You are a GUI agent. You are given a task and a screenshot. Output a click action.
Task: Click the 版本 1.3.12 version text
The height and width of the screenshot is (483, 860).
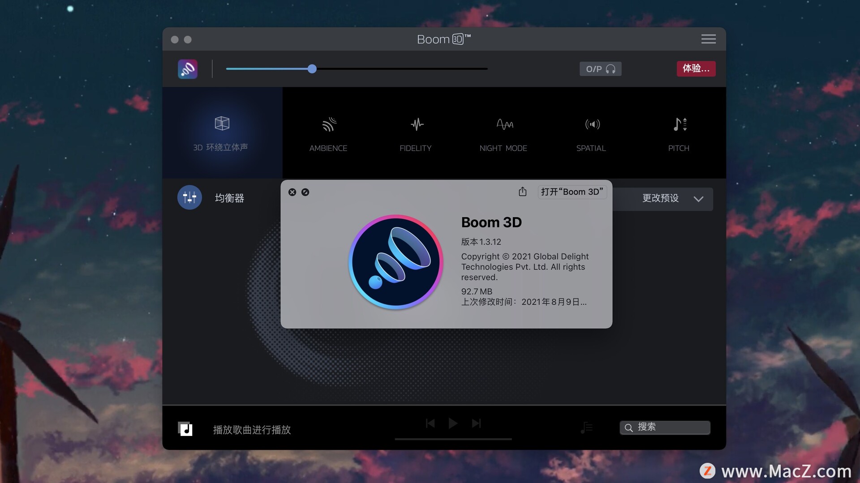click(x=481, y=242)
